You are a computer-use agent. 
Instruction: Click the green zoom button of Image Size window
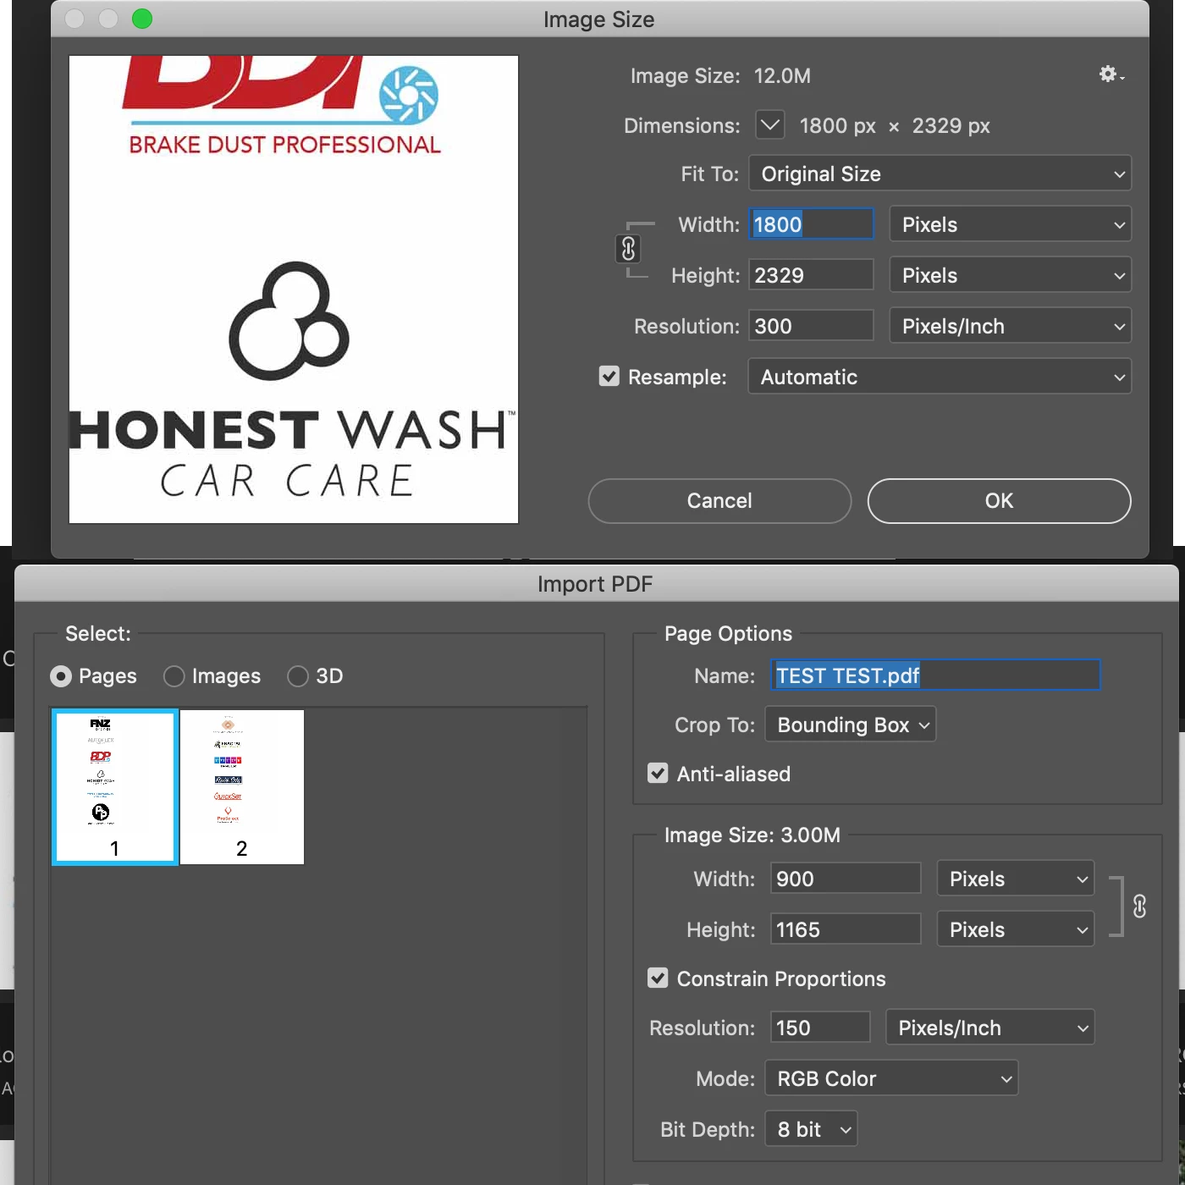pos(142,19)
